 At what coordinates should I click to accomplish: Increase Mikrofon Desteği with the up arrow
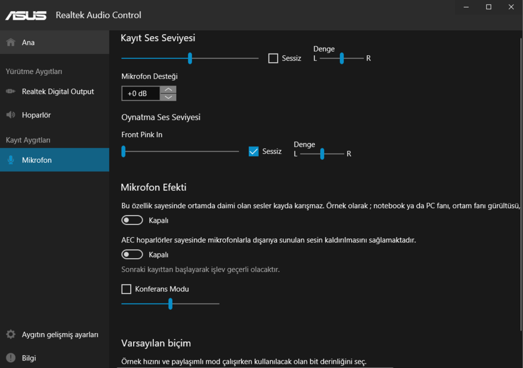(169, 90)
